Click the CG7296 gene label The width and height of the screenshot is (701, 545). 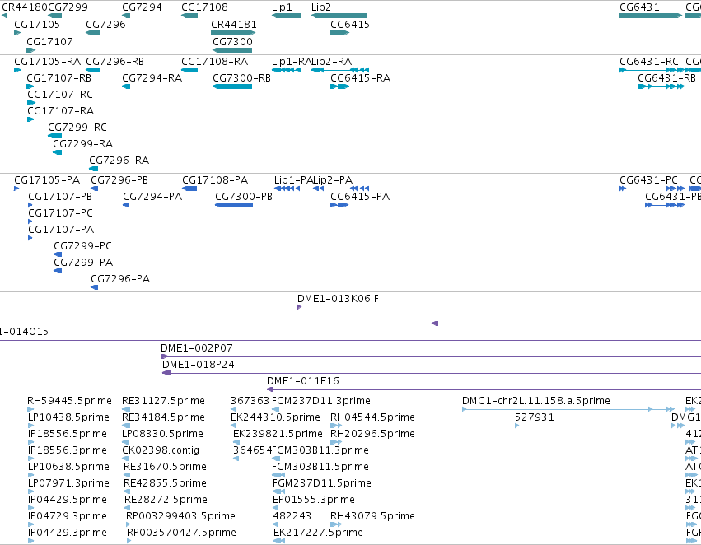click(x=105, y=24)
